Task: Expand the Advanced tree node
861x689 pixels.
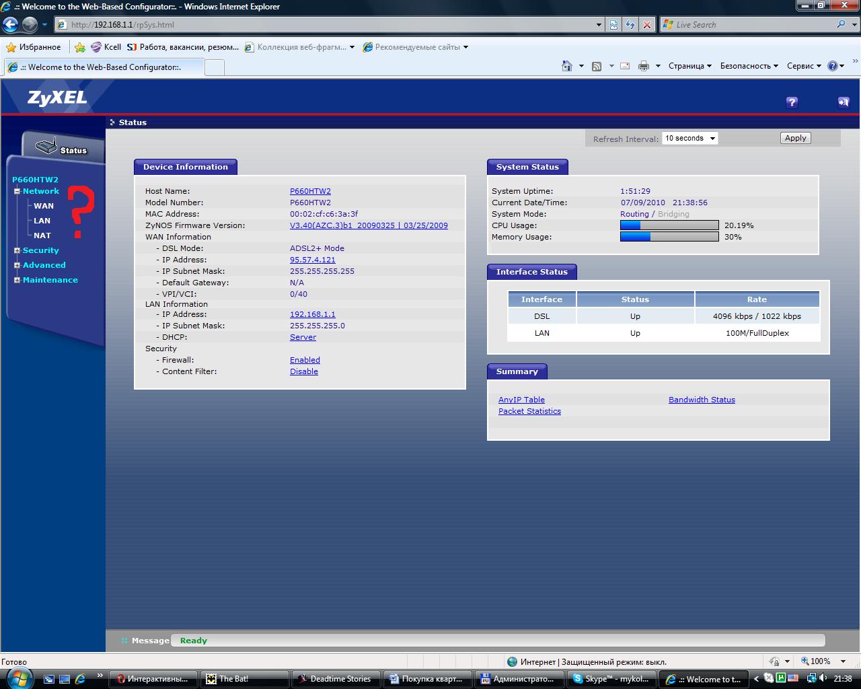Action: [x=17, y=265]
